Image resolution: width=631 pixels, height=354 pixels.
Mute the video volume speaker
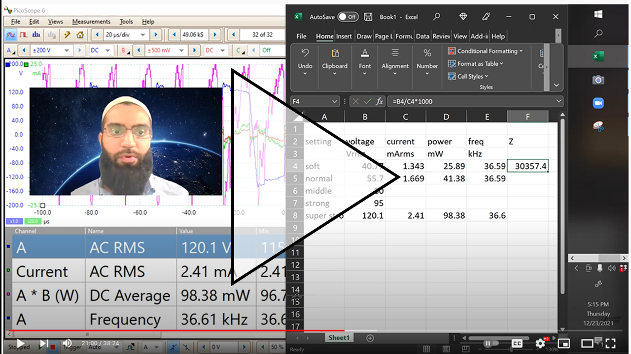coord(68,343)
